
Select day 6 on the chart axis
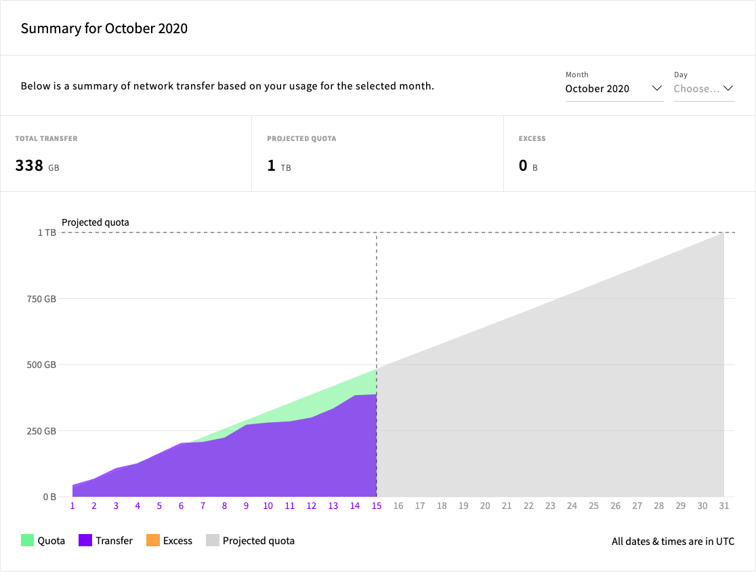pyautogui.click(x=181, y=506)
